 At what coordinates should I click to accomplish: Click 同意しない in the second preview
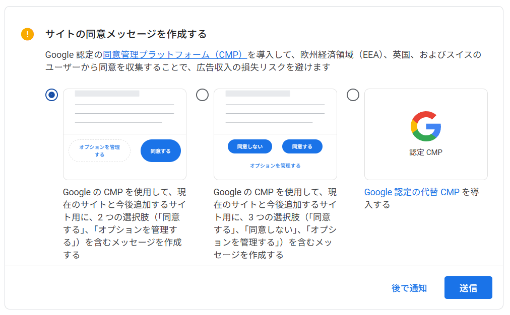point(249,146)
